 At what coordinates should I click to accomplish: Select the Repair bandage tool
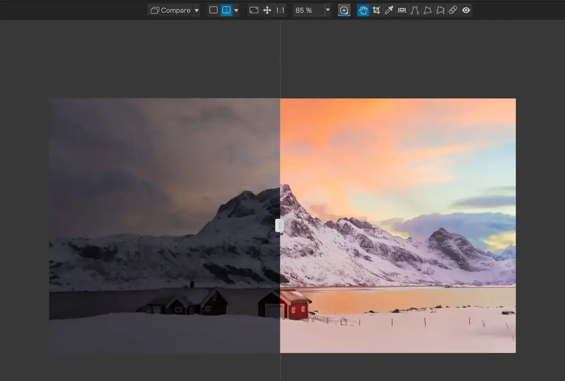click(453, 10)
